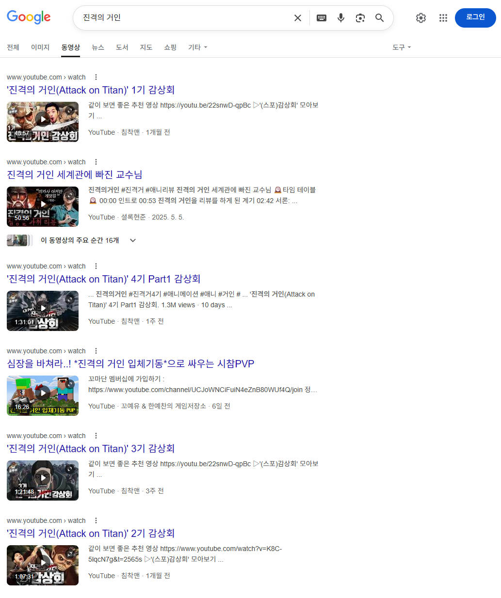This screenshot has width=501, height=598.
Task: Click 'YouTube · 침착맨 · 3주 전' source line
Action: [126, 491]
